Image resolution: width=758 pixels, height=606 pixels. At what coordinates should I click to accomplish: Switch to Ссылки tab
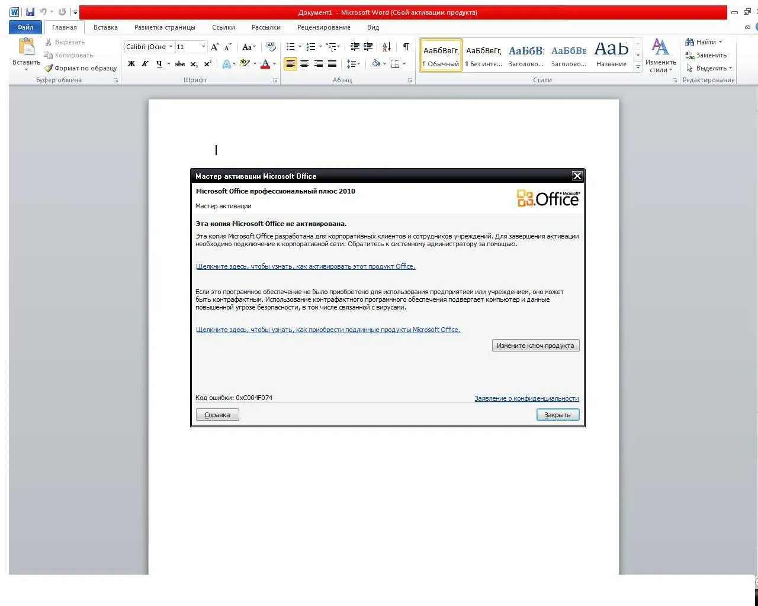(223, 27)
